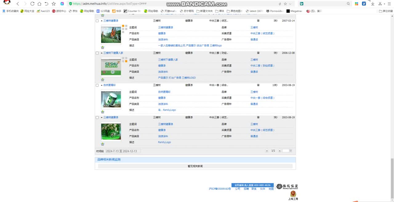Go to next page with the pager arrow
This screenshot has height=202, width=394.
[279, 151]
